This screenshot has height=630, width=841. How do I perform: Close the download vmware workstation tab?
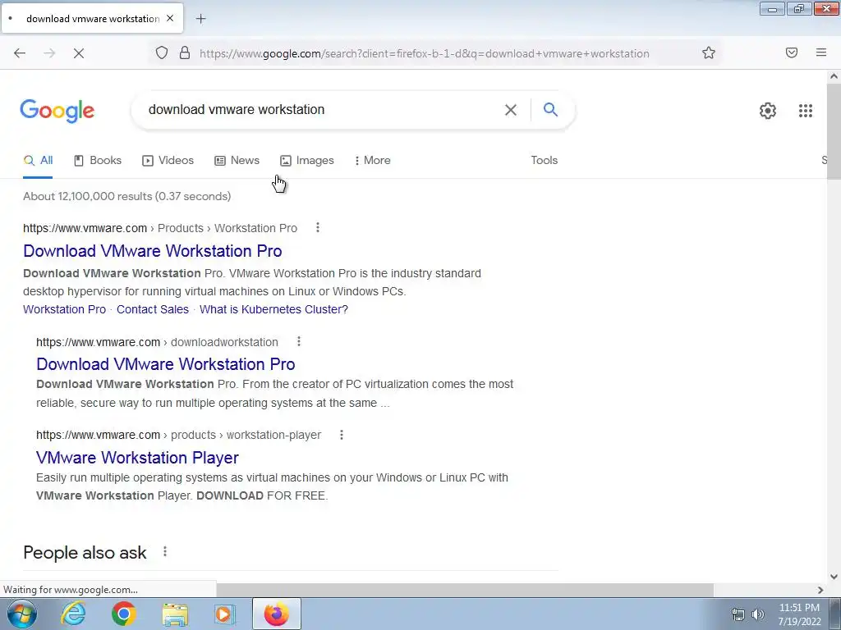170,18
